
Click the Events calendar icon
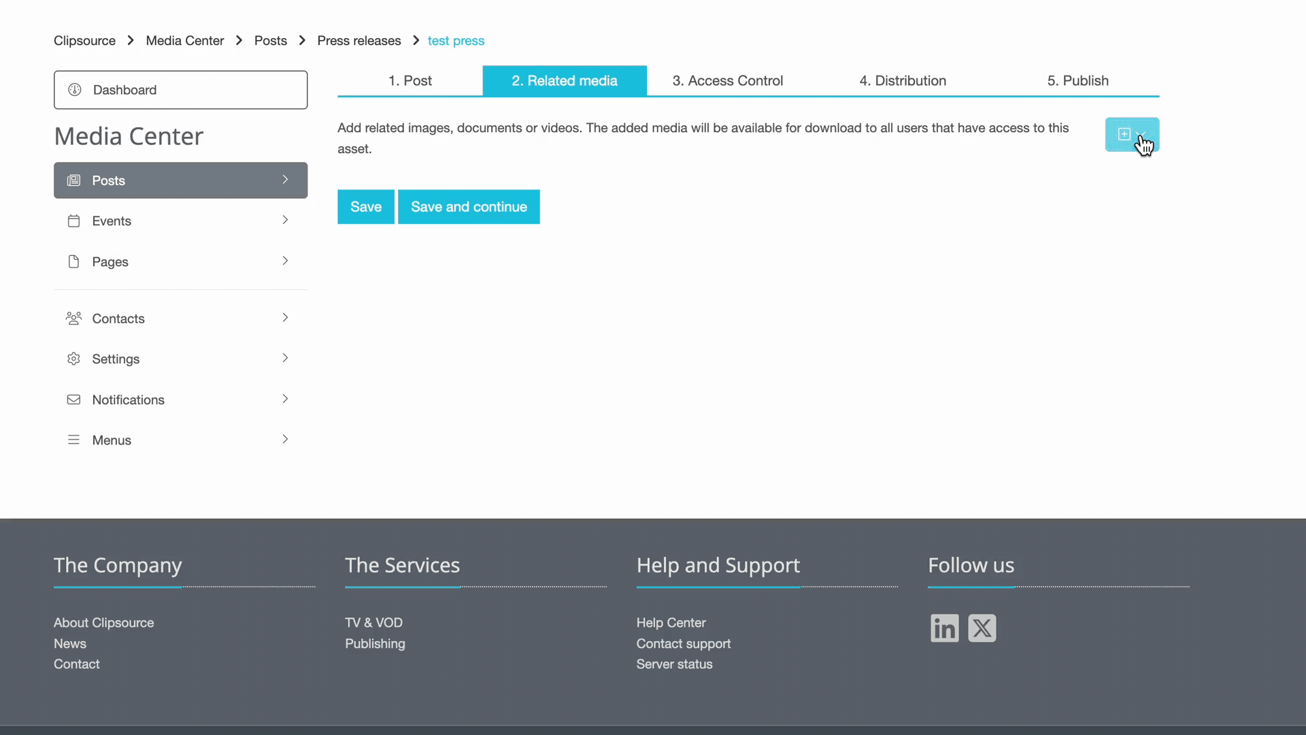coord(73,221)
